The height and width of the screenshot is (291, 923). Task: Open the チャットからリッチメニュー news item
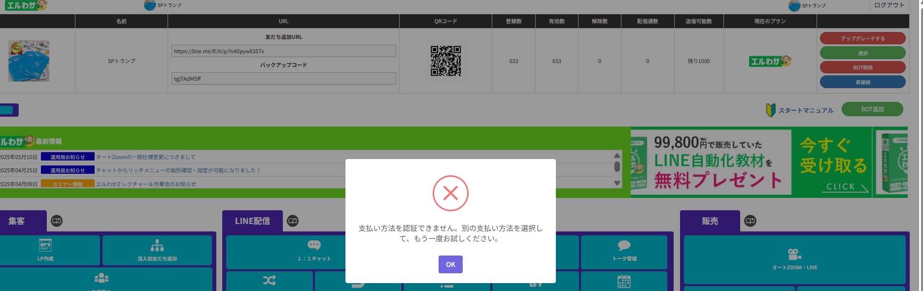pyautogui.click(x=177, y=170)
